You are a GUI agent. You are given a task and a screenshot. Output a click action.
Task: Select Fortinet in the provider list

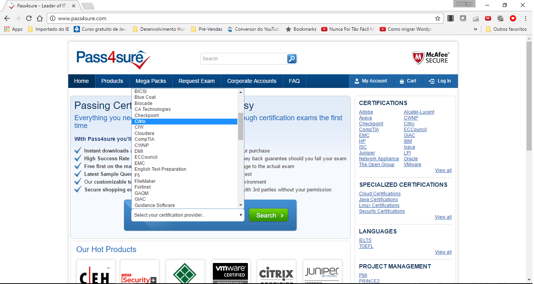tap(184, 187)
